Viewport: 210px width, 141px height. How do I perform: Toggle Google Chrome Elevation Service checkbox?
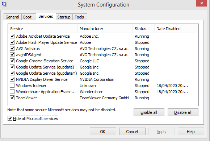tap(12, 61)
